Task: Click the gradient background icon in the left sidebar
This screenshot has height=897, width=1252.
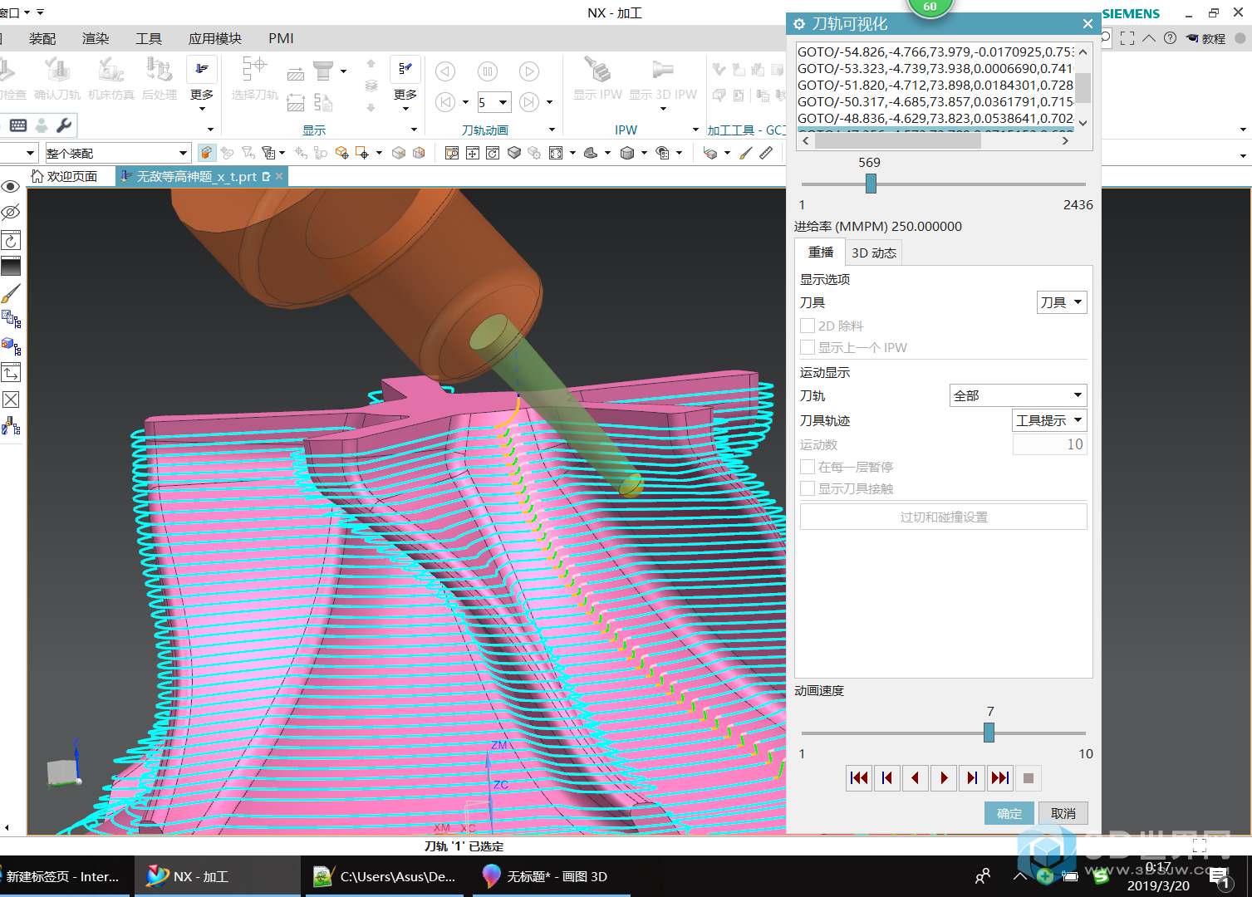Action: pyautogui.click(x=11, y=267)
